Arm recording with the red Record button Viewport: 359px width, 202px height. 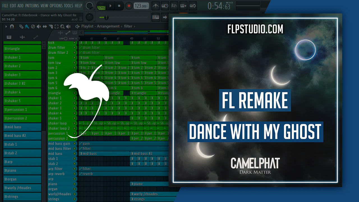click(129, 6)
